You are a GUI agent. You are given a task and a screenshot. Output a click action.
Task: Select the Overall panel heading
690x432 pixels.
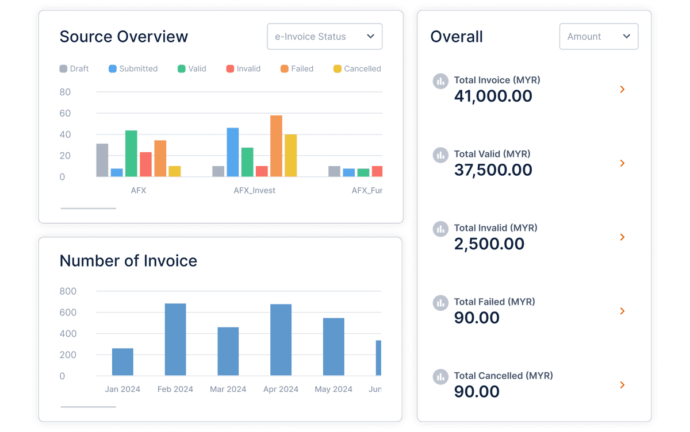pyautogui.click(x=457, y=36)
